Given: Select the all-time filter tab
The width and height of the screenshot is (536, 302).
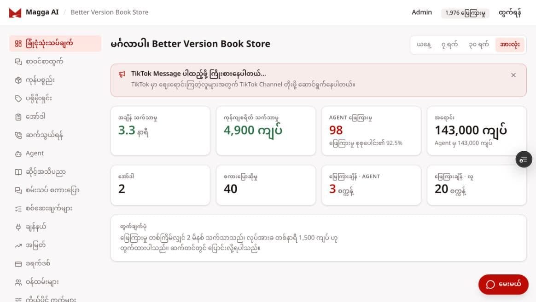Looking at the screenshot, I should click(x=510, y=45).
